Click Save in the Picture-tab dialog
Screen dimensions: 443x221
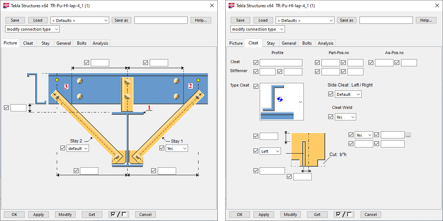[15, 20]
